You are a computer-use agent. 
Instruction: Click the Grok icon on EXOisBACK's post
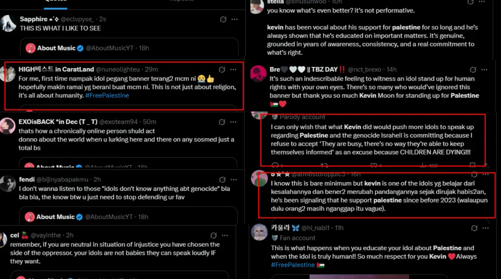[x=222, y=122]
